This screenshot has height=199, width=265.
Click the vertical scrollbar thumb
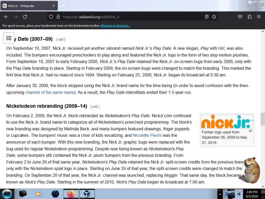[x=263, y=119]
